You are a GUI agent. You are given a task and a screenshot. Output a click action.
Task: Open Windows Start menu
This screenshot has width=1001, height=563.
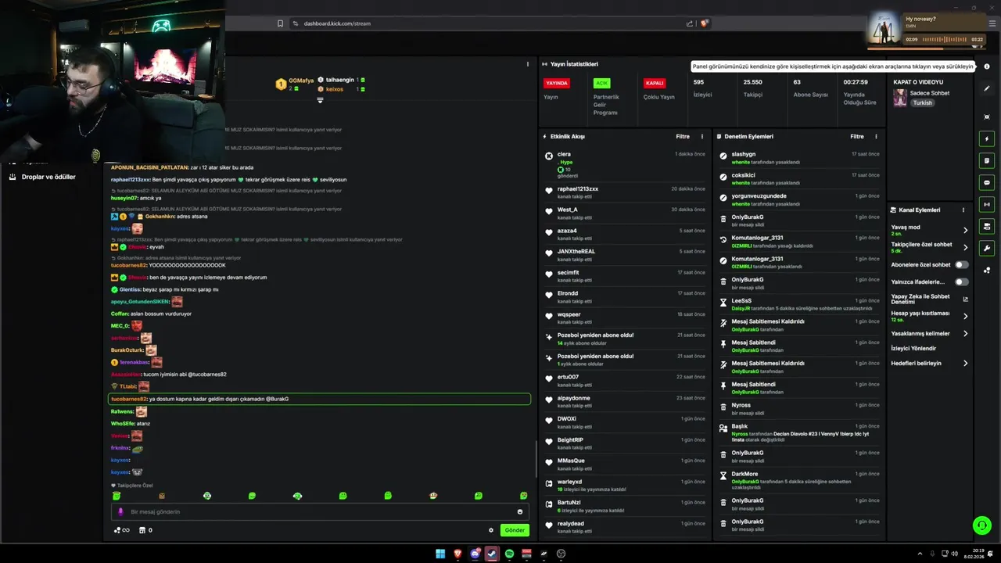tap(440, 554)
